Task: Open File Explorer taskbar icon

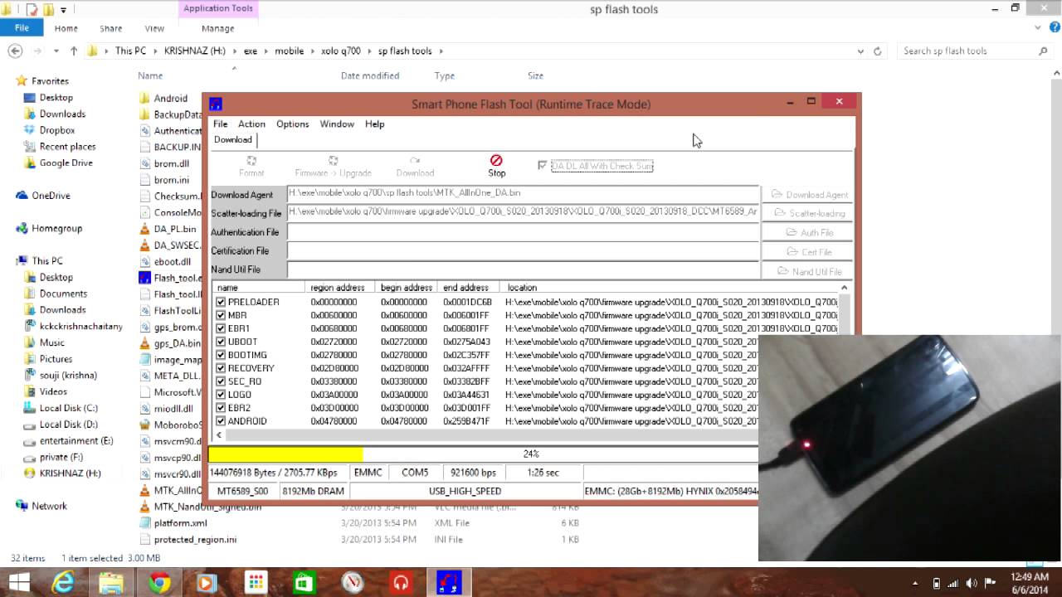Action: pyautogui.click(x=111, y=583)
